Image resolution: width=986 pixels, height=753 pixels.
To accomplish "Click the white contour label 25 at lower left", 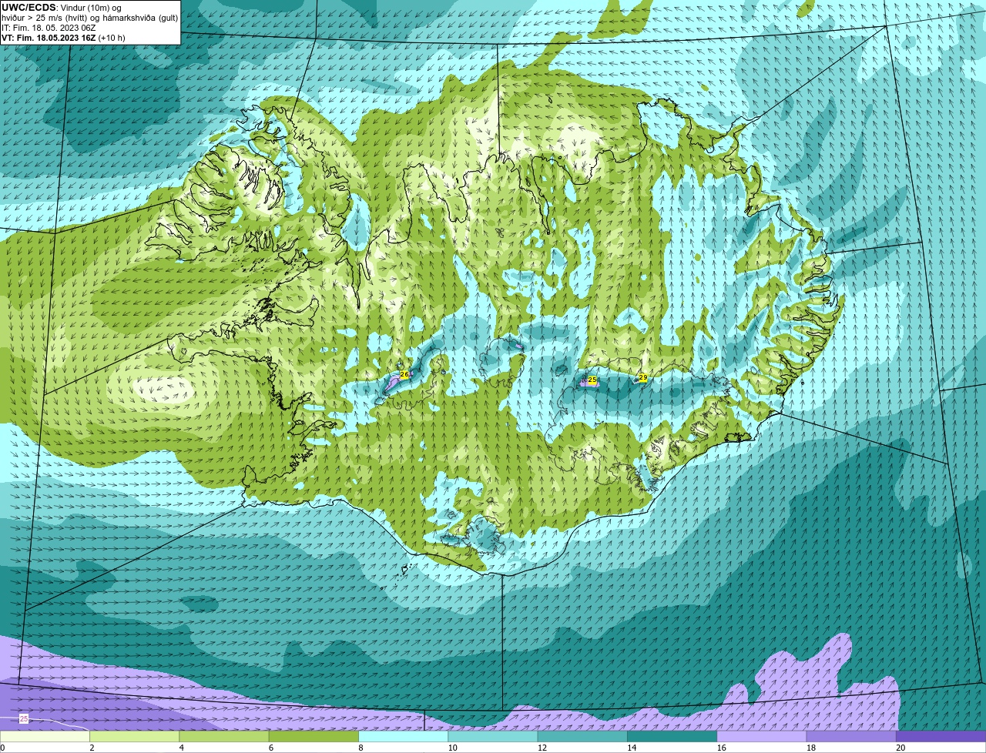I will click(24, 718).
